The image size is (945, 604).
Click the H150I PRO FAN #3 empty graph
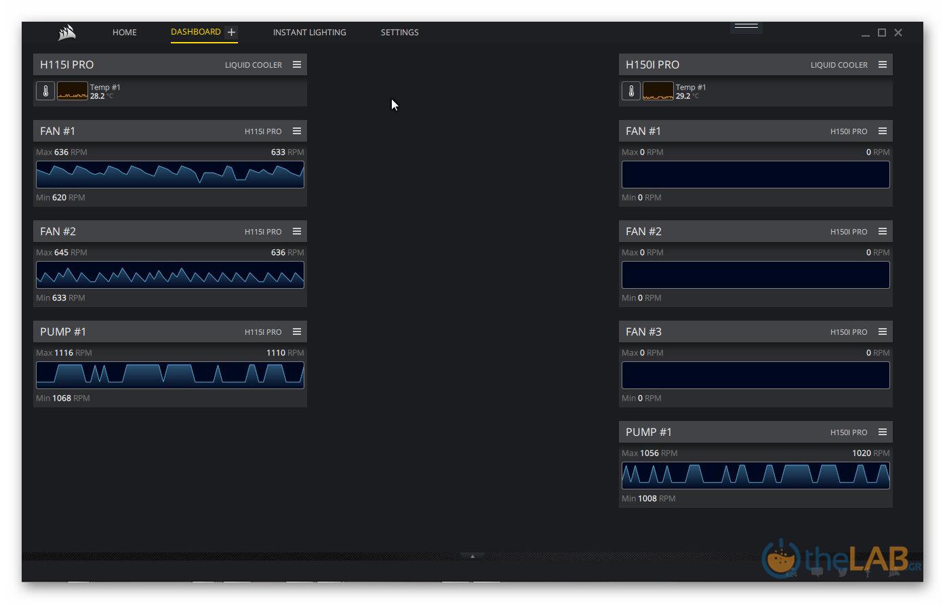pyautogui.click(x=756, y=375)
